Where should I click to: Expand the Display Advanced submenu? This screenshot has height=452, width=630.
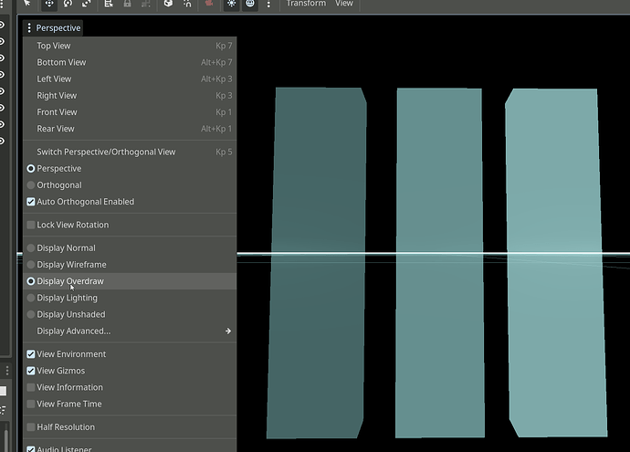pos(130,331)
